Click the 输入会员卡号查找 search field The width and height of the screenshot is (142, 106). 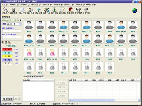point(12,37)
